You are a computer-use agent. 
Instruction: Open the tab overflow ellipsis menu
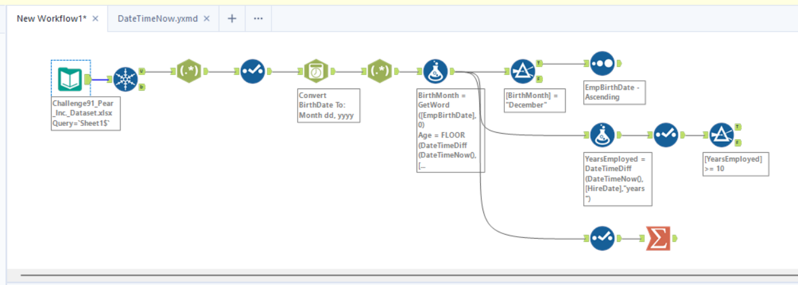258,18
